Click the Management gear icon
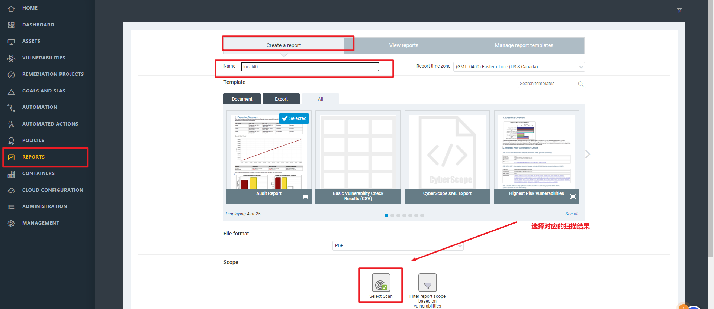This screenshot has height=309, width=714. (11, 223)
